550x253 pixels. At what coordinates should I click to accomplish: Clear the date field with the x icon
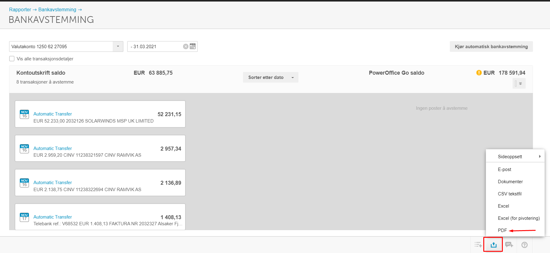(185, 47)
